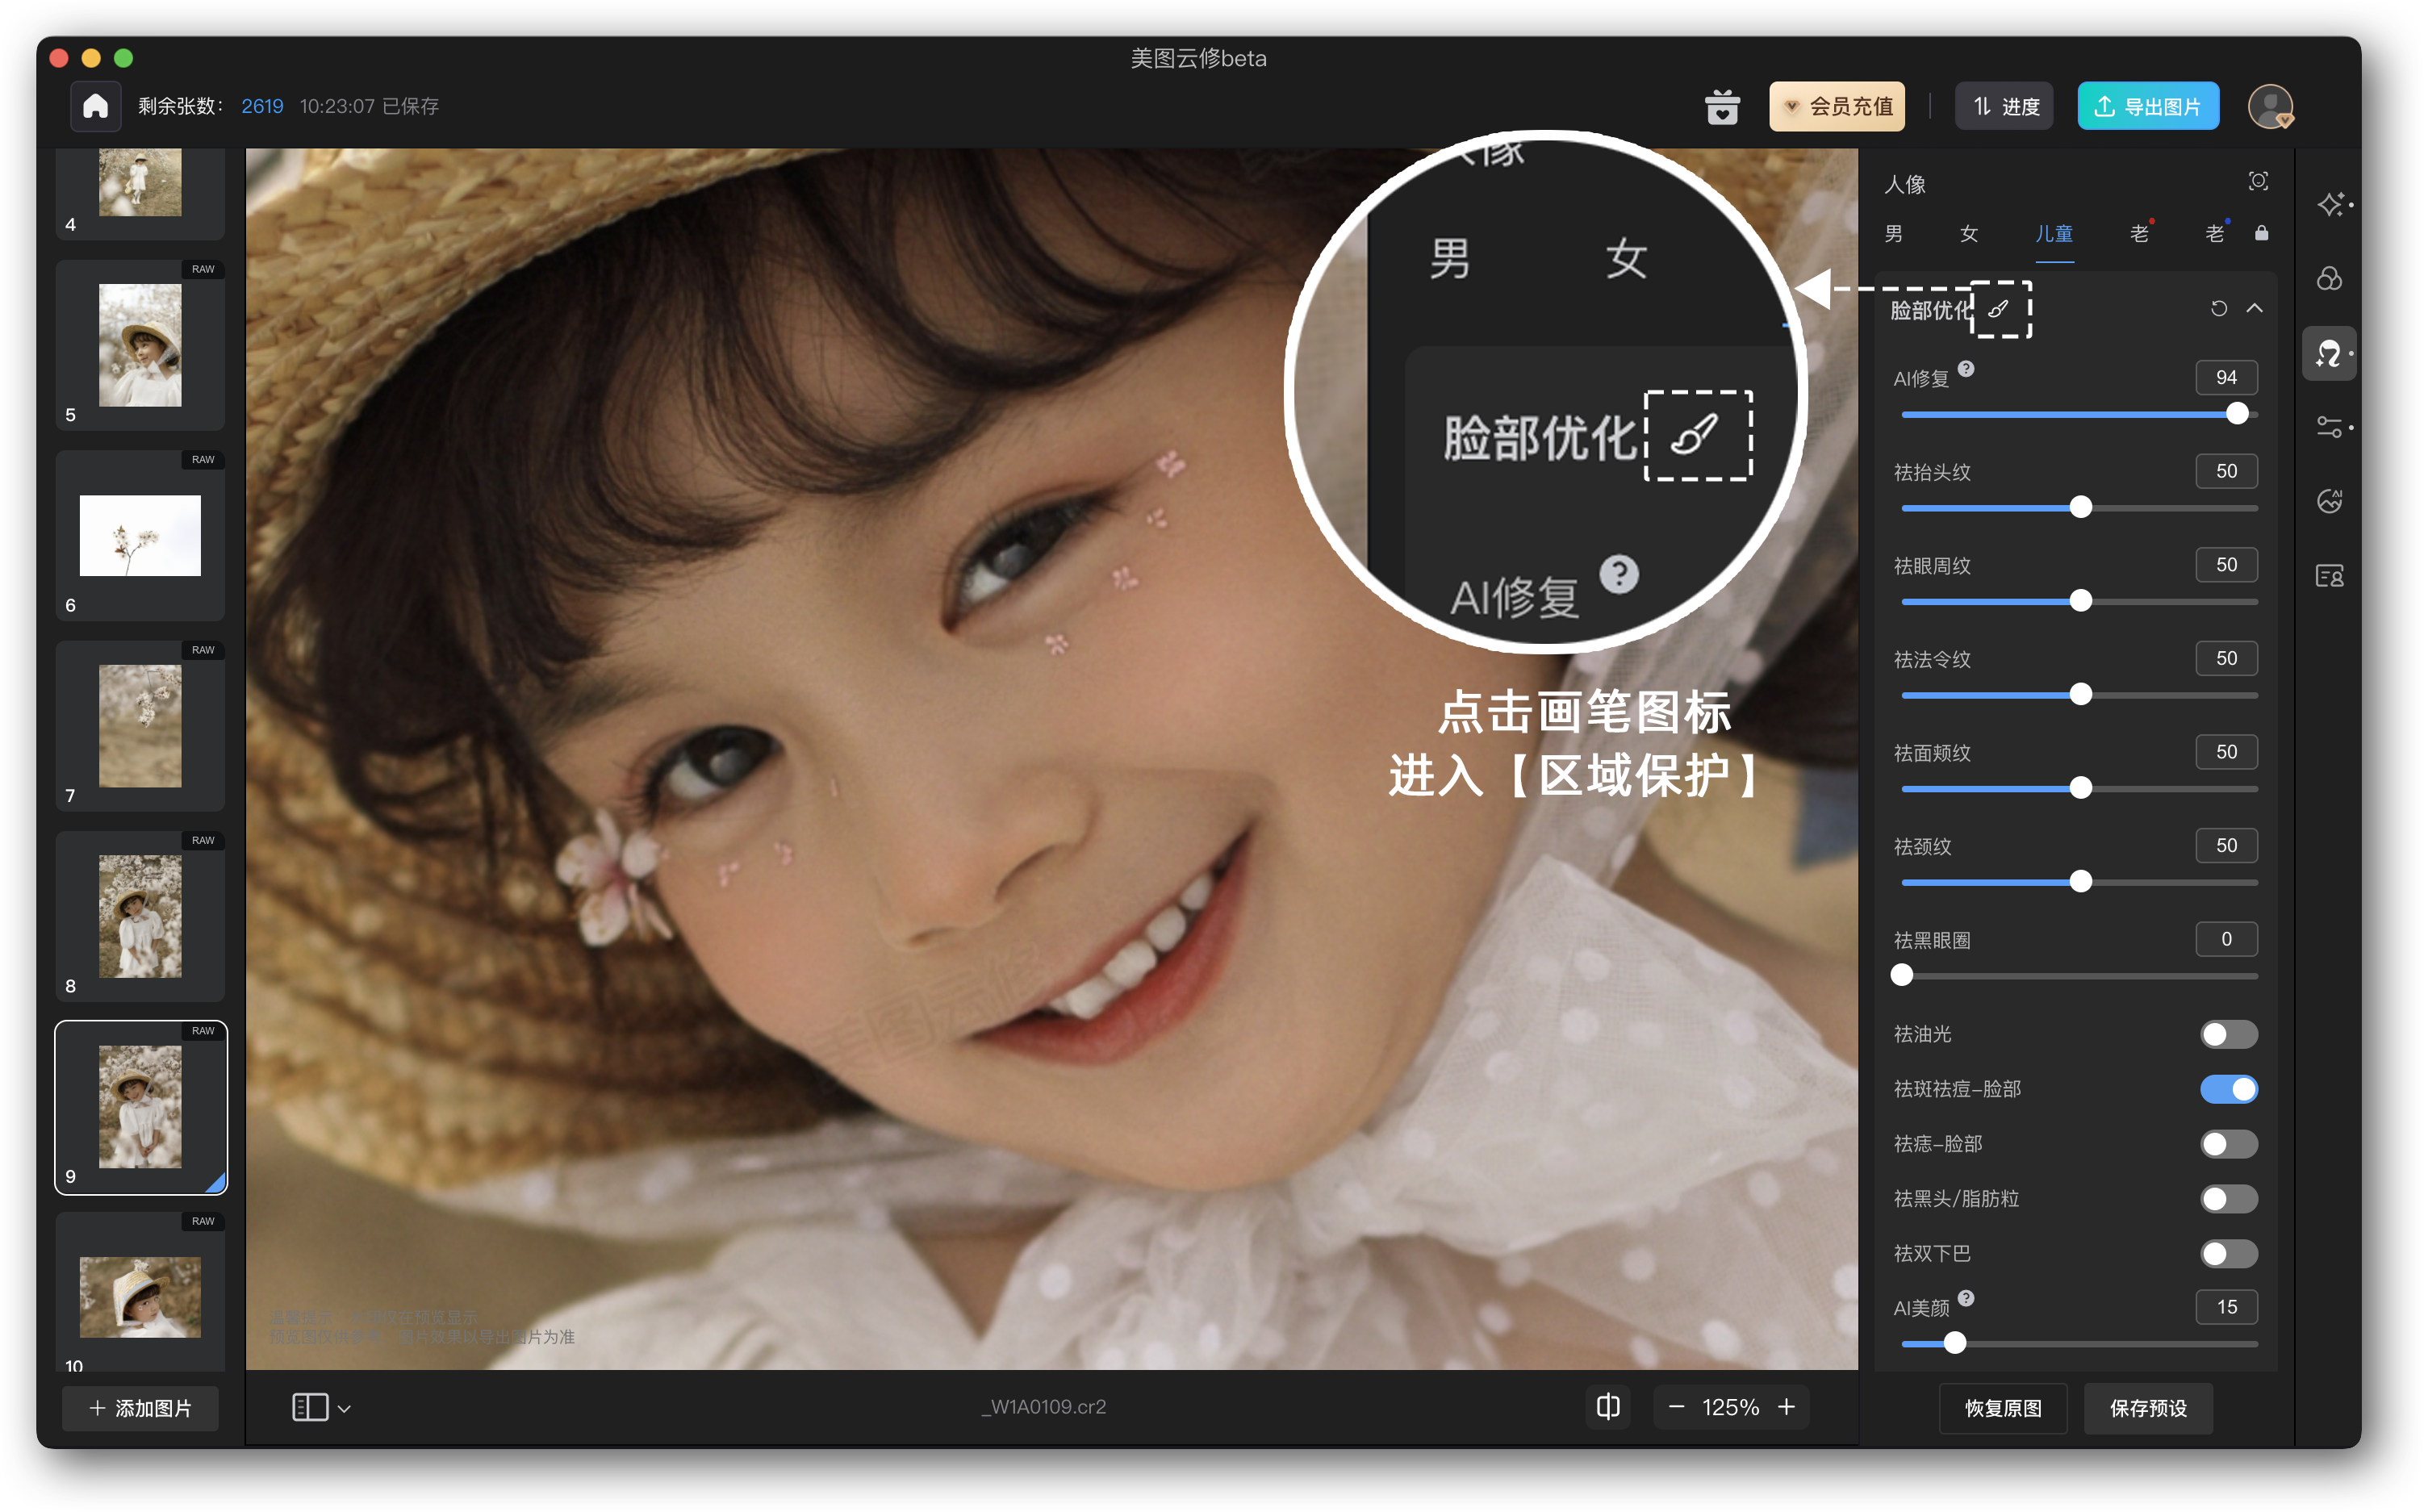Select the 老 tab with blue dot
The height and width of the screenshot is (1512, 2424).
coord(2216,233)
